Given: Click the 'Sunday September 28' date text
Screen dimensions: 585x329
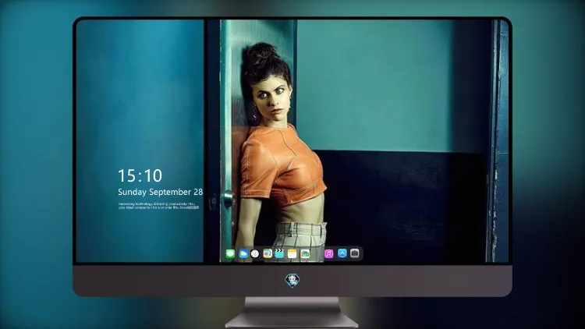Looking at the screenshot, I should (x=161, y=192).
